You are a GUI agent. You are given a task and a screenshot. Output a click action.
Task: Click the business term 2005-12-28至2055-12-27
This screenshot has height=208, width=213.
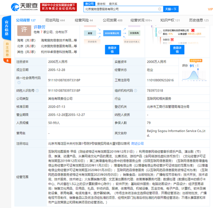(67, 115)
